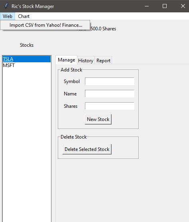Choose Import CSV from Yahoo! Finance
Viewport: 189px width, 222px height.
point(45,25)
